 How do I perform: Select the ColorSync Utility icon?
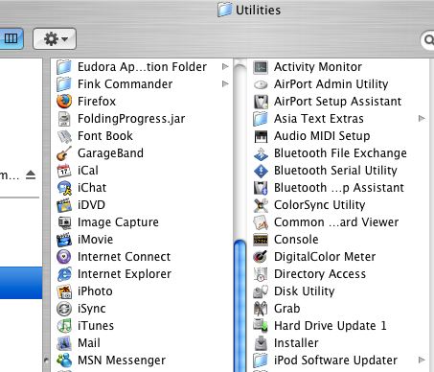(261, 205)
